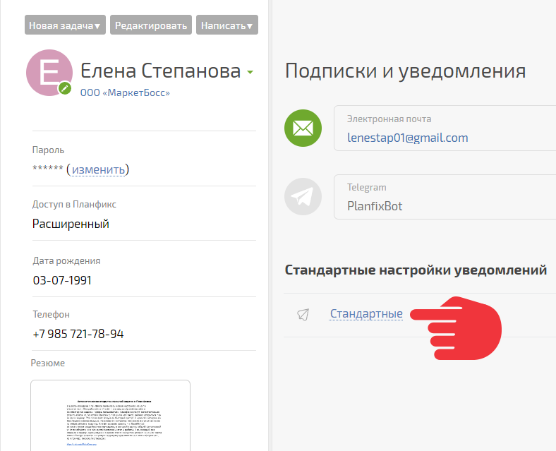Click the Доступ в Планфикс label
This screenshot has width=556, height=451.
pyautogui.click(x=74, y=204)
